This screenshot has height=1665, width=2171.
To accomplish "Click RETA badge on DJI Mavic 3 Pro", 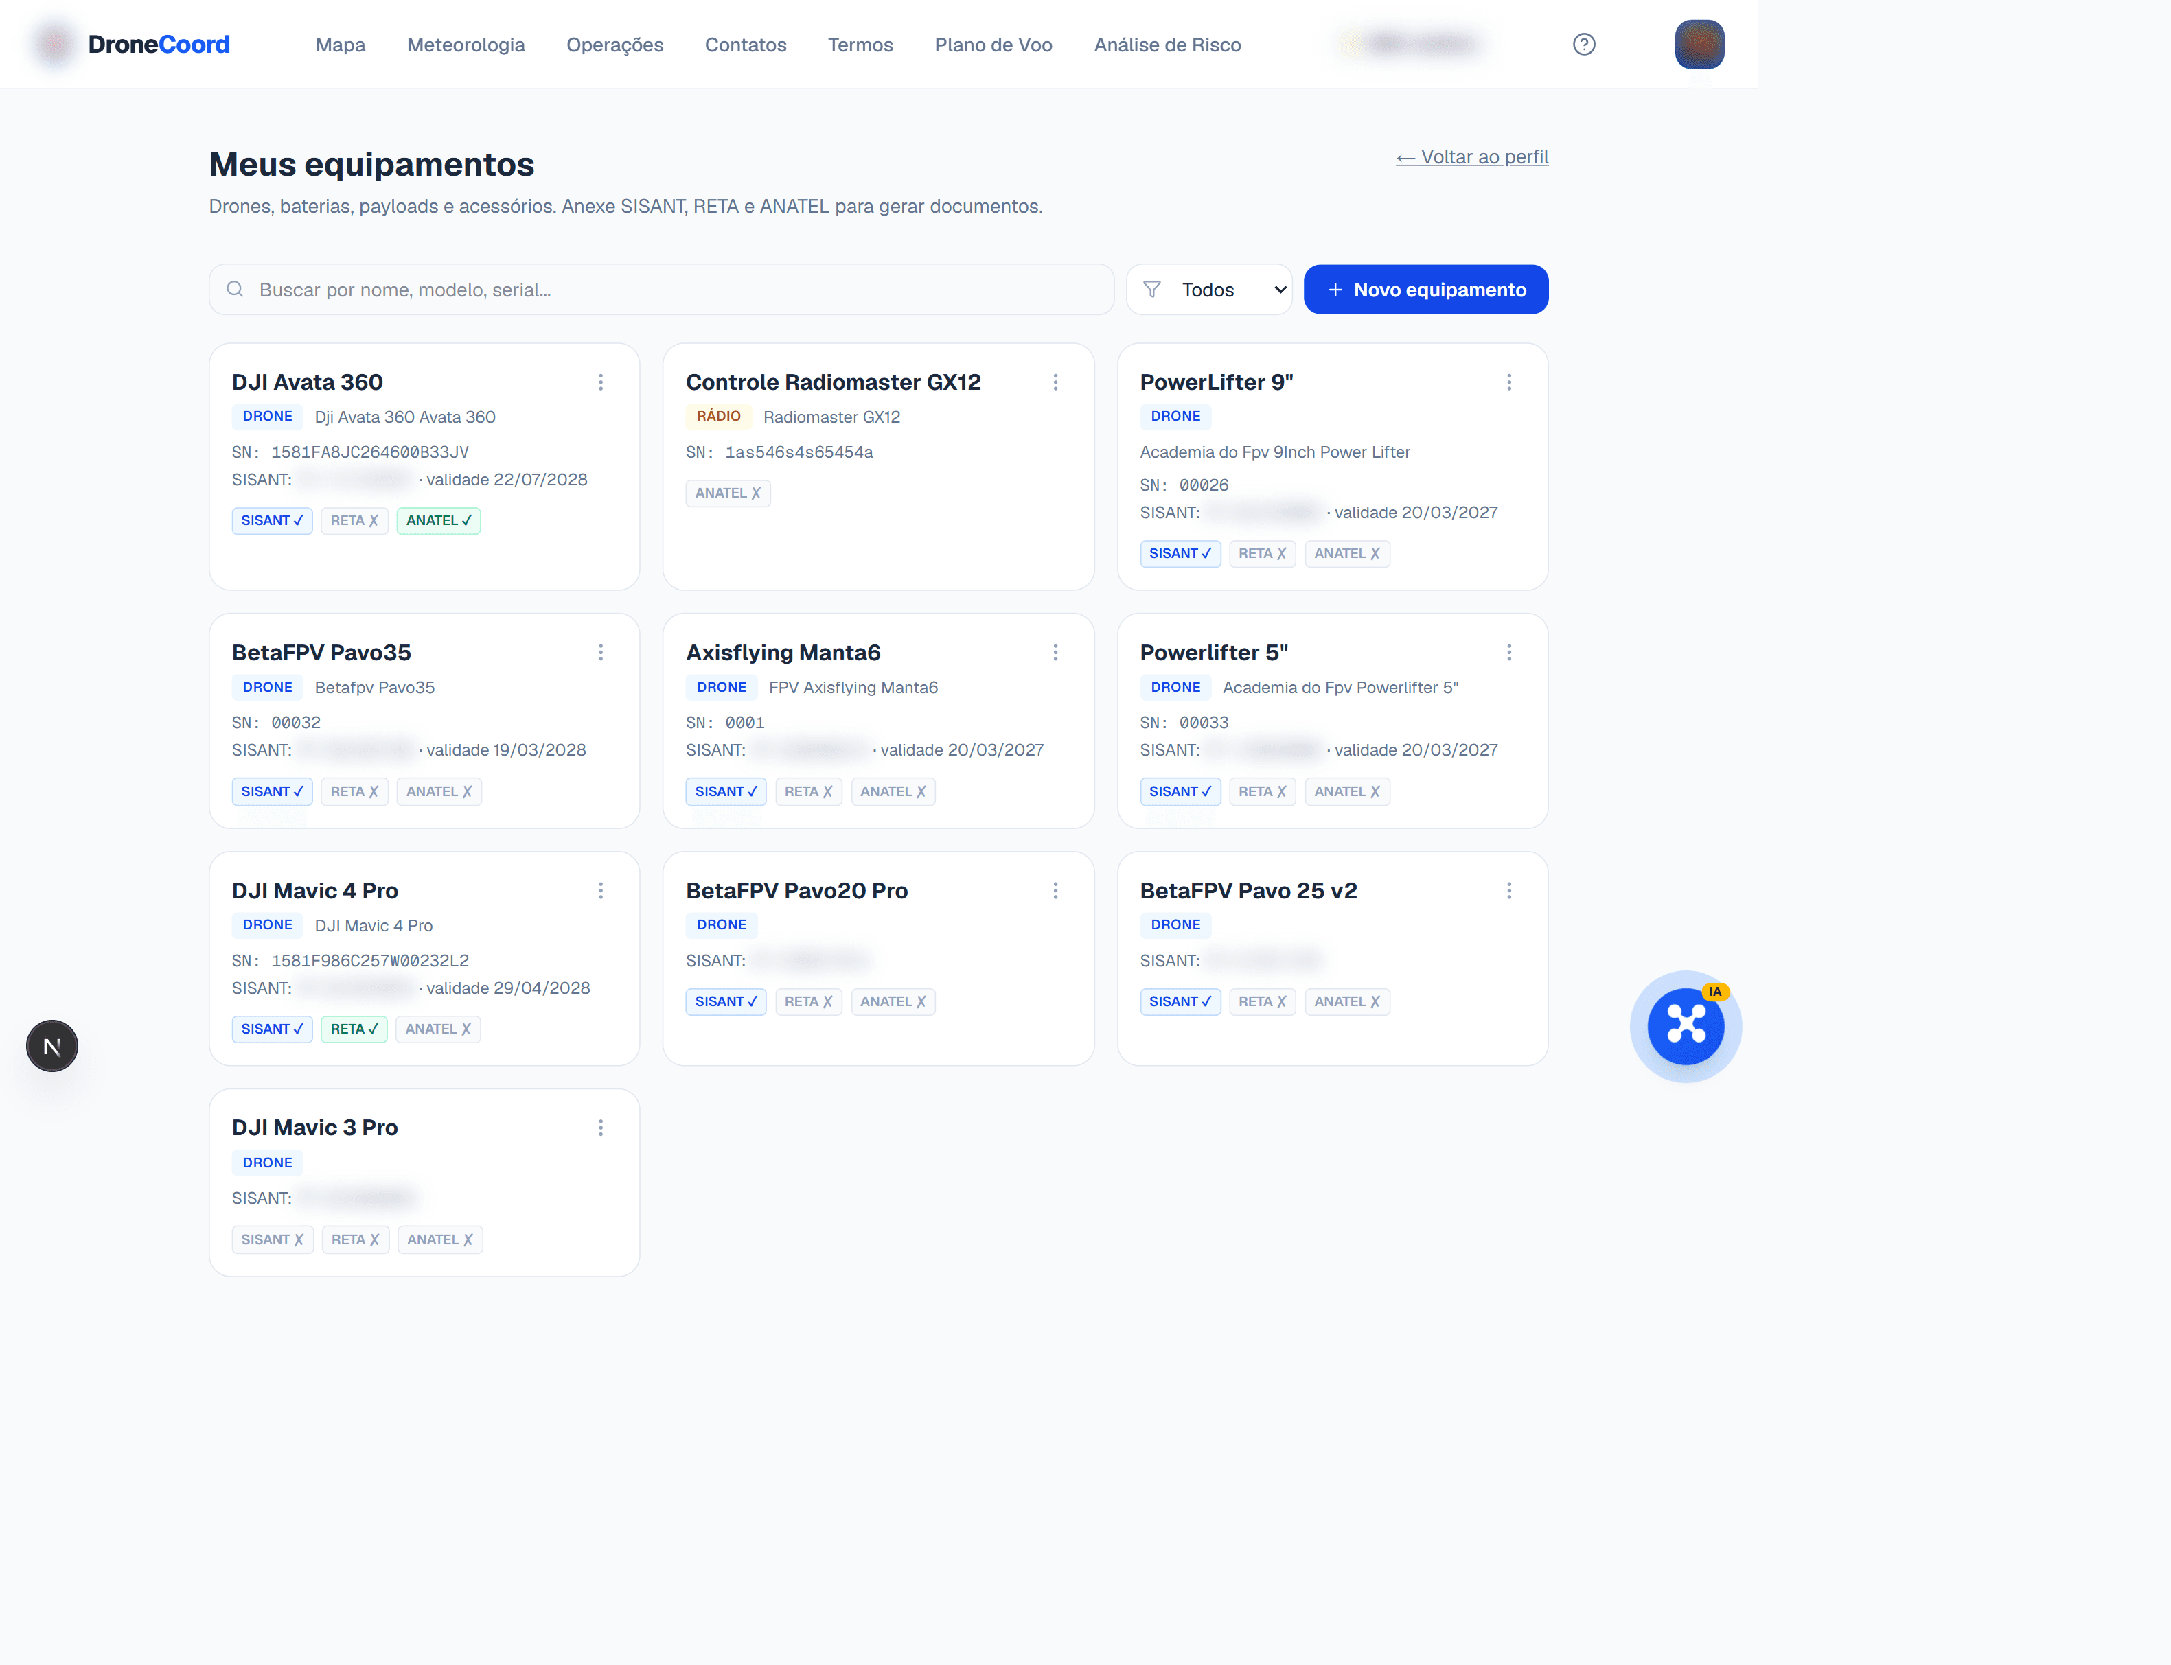I will point(355,1240).
